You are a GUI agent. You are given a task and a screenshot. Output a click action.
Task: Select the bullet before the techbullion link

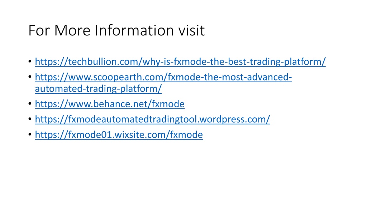(x=30, y=62)
